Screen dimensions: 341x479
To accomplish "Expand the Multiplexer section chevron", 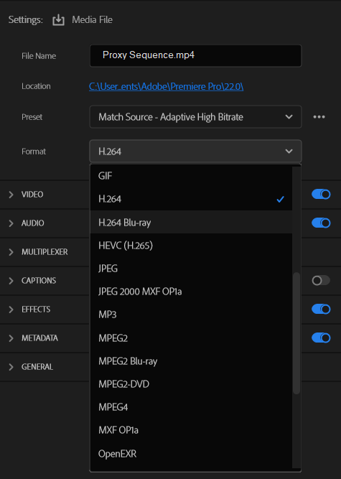I will point(11,252).
